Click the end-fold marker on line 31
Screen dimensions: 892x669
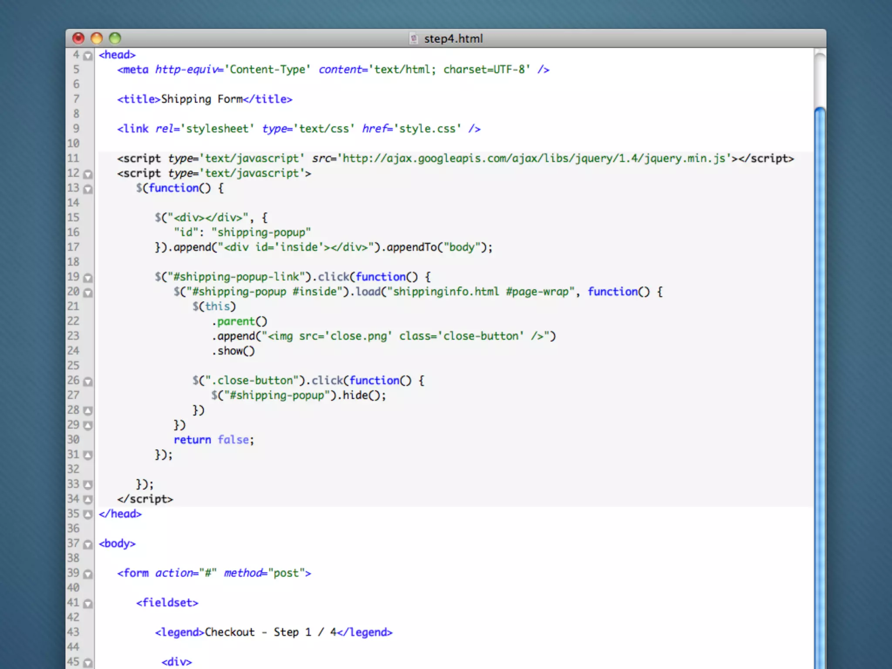pyautogui.click(x=88, y=455)
